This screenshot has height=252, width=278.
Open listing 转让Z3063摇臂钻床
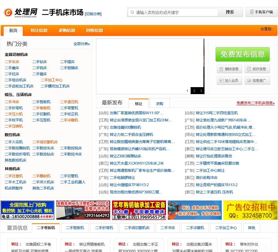(125, 156)
